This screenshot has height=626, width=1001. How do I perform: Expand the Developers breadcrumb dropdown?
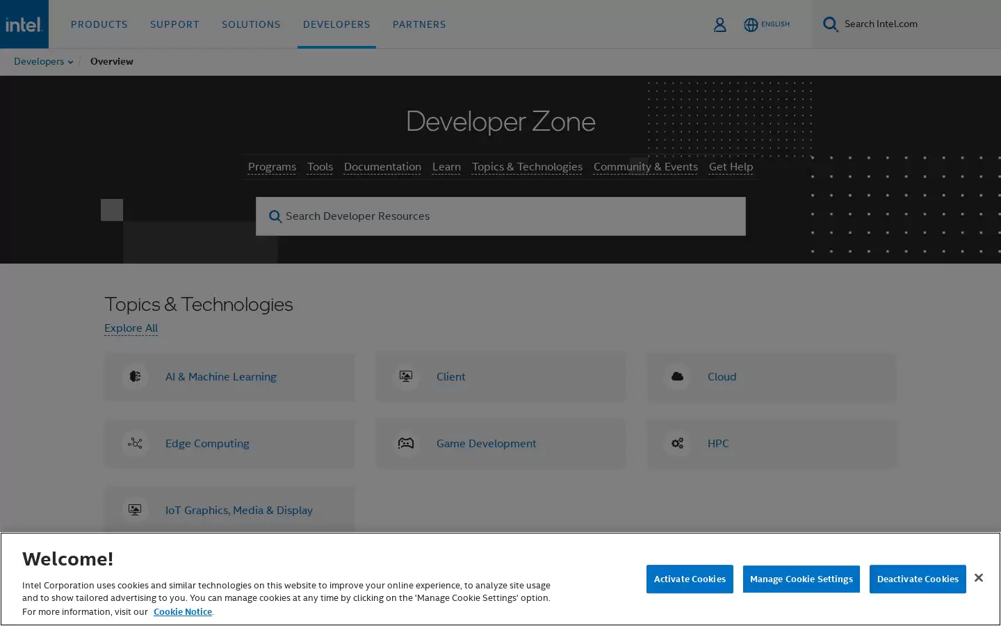(x=44, y=61)
